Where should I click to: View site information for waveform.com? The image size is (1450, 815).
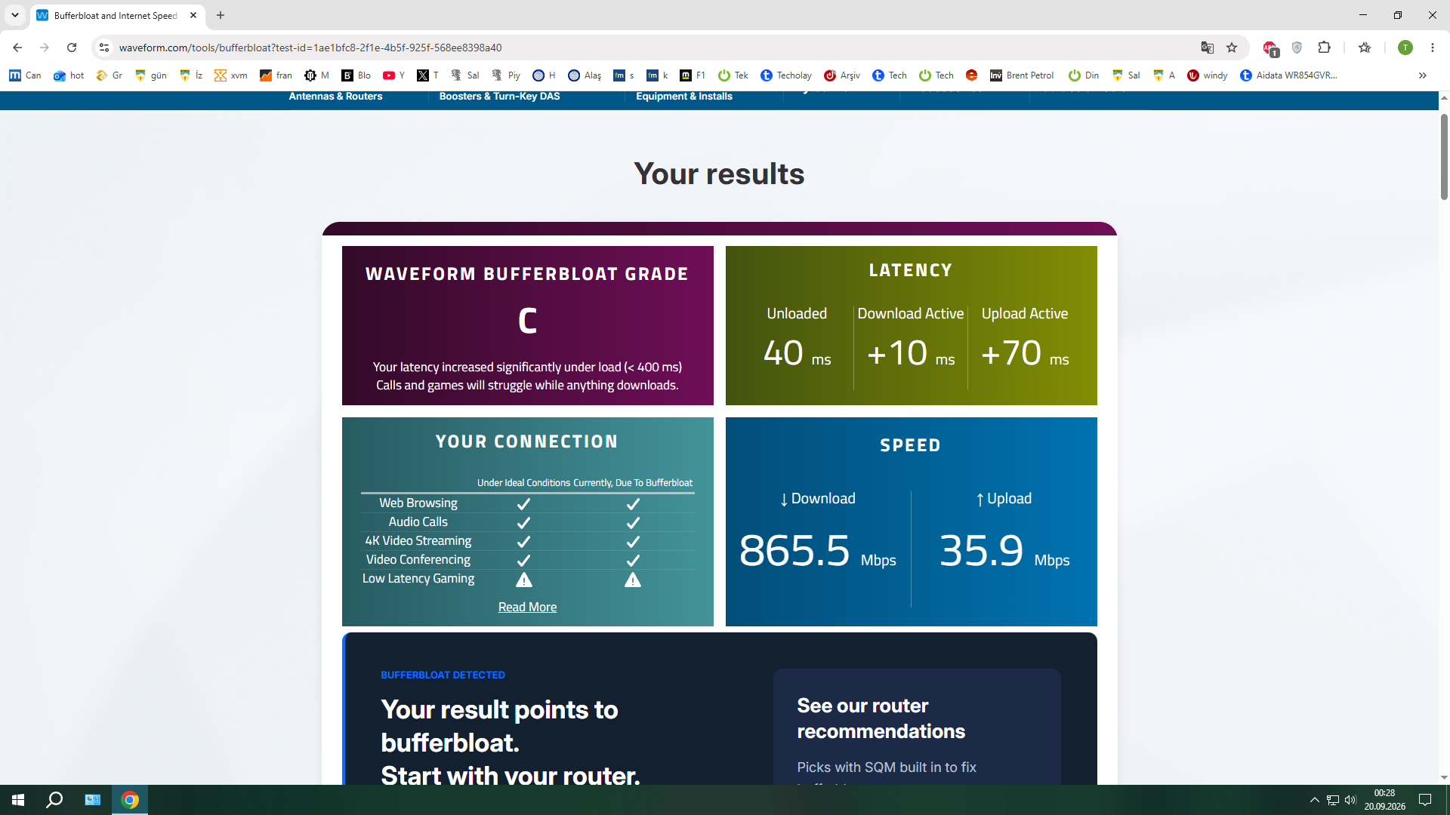[104, 48]
